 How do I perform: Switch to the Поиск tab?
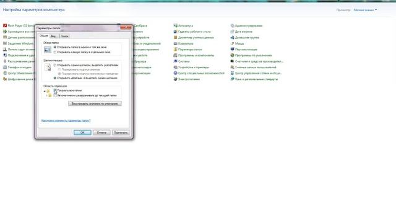coord(64,36)
